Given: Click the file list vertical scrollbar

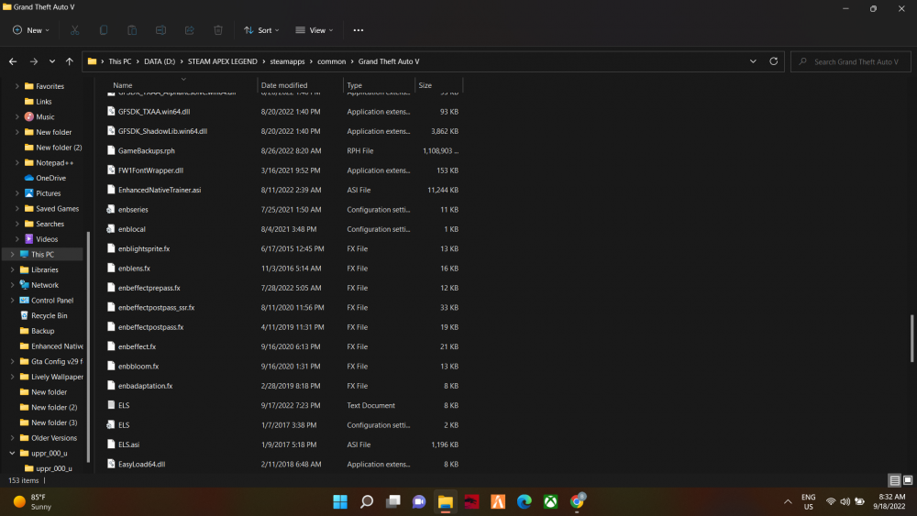Looking at the screenshot, I should pos(911,338).
